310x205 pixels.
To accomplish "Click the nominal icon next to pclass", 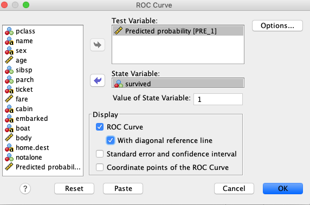I will tap(9, 31).
